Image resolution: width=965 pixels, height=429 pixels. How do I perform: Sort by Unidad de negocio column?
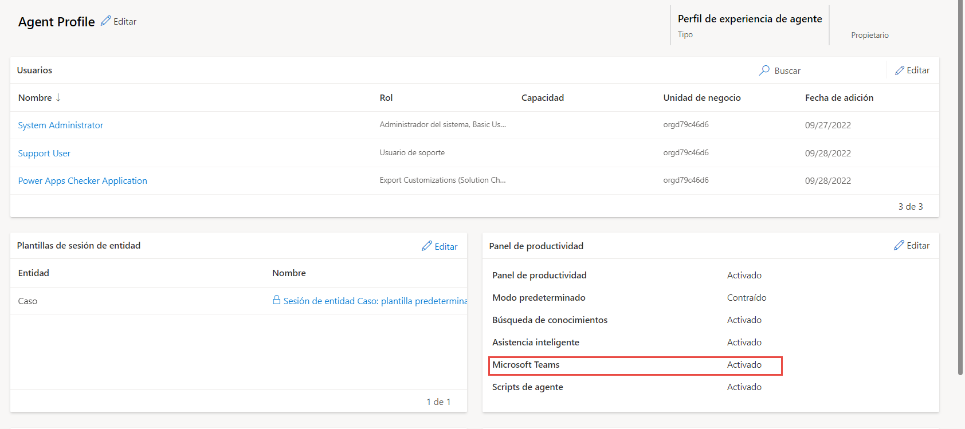coord(702,98)
